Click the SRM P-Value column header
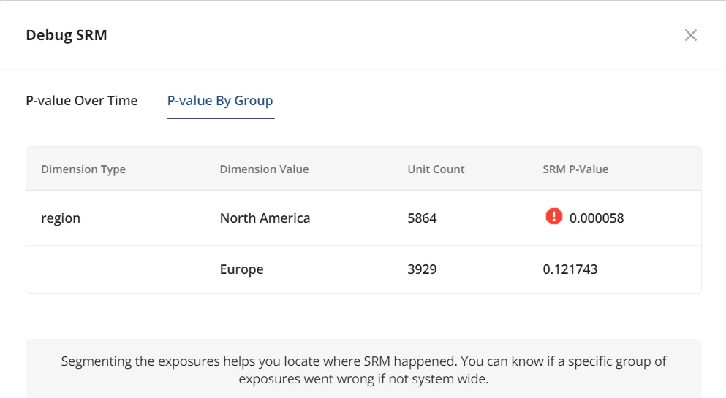 [575, 169]
